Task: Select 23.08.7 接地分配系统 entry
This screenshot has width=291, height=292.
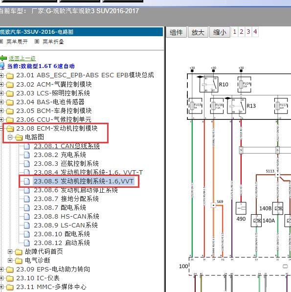Action: click(x=66, y=199)
